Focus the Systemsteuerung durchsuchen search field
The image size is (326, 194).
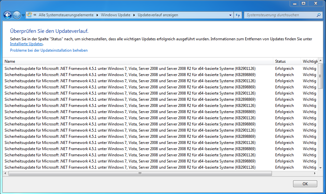tap(280, 15)
